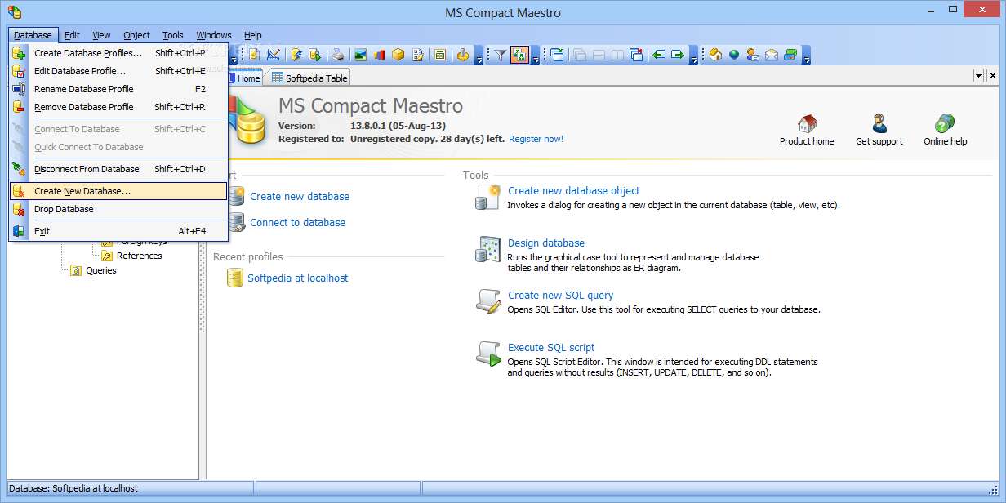
Task: Open the View menu
Action: click(x=102, y=35)
